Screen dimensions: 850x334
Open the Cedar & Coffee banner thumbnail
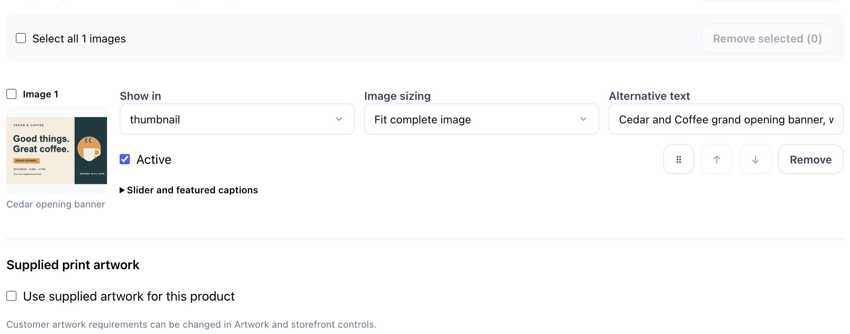tap(57, 150)
